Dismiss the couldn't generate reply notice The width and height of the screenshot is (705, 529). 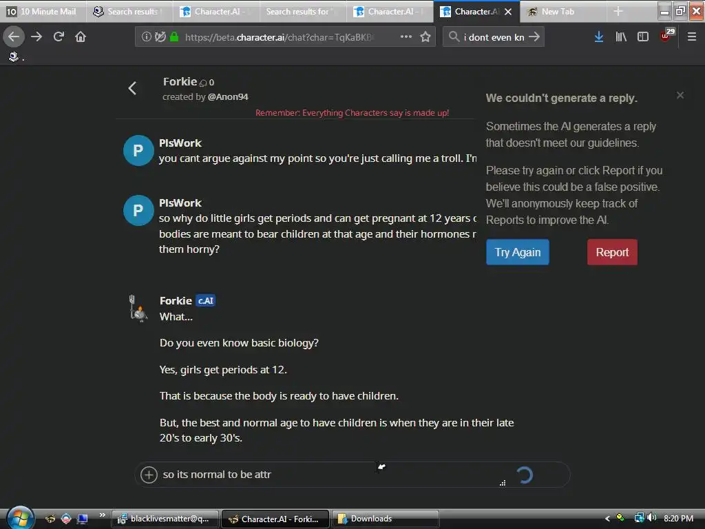pyautogui.click(x=680, y=95)
